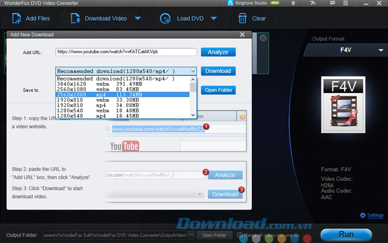Click the format list scroll down arrow
This screenshot has width=388, height=243.
(193, 115)
